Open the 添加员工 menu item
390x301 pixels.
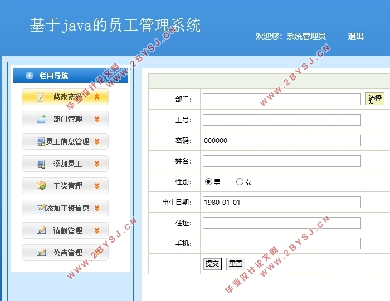point(65,164)
